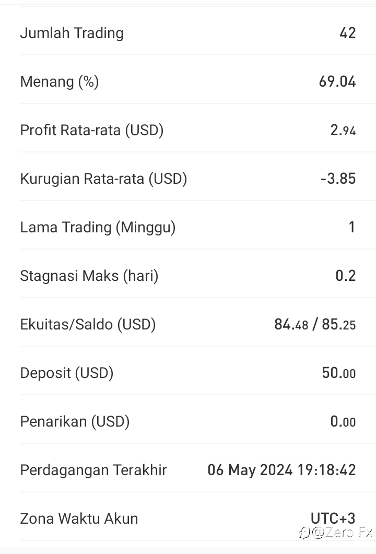Click the equity/balance value 84.48 / 85.25
The image size is (376, 554).
pyautogui.click(x=315, y=324)
